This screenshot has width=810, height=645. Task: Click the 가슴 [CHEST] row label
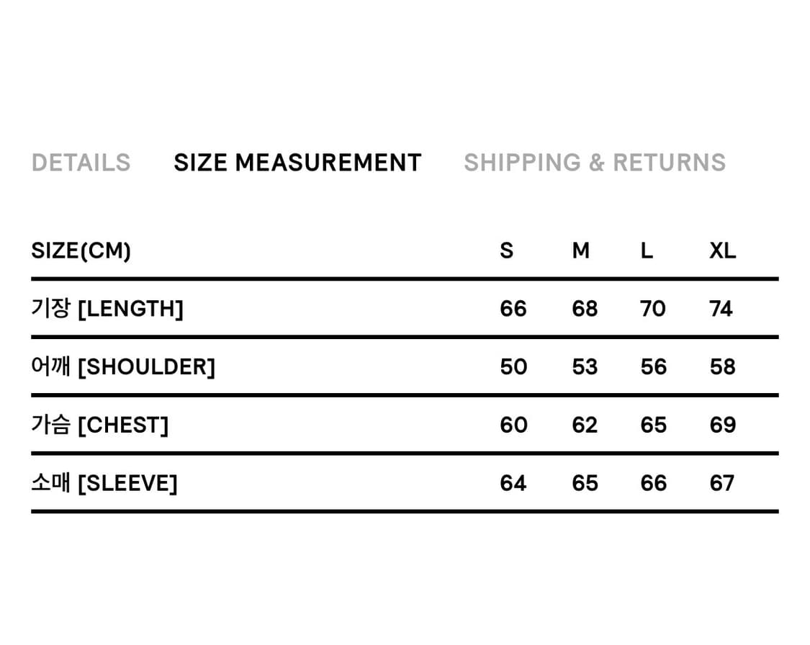100,425
